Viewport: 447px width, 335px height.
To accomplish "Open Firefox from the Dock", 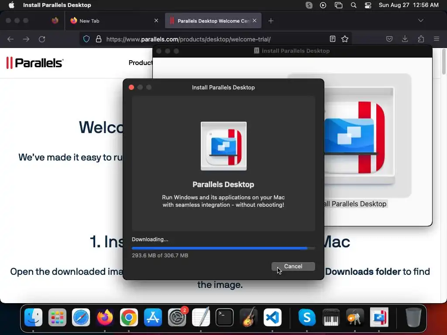I will point(105,317).
